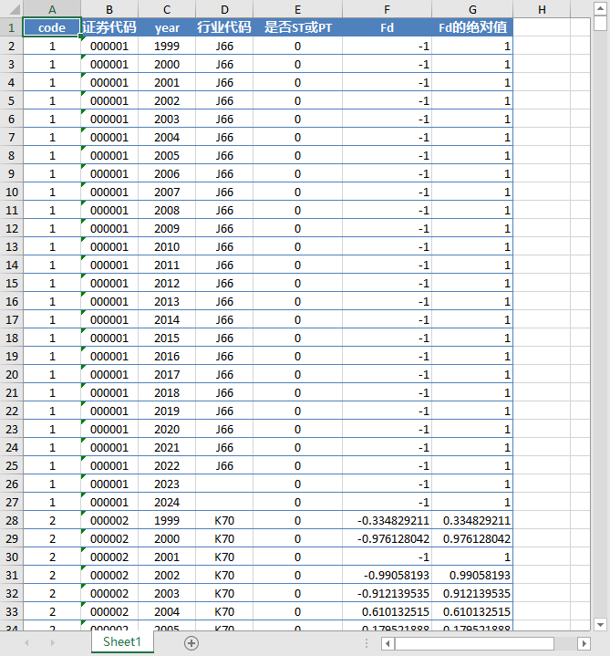Click the '是否ST或PT' header cell
The width and height of the screenshot is (610, 656).
pyautogui.click(x=297, y=27)
